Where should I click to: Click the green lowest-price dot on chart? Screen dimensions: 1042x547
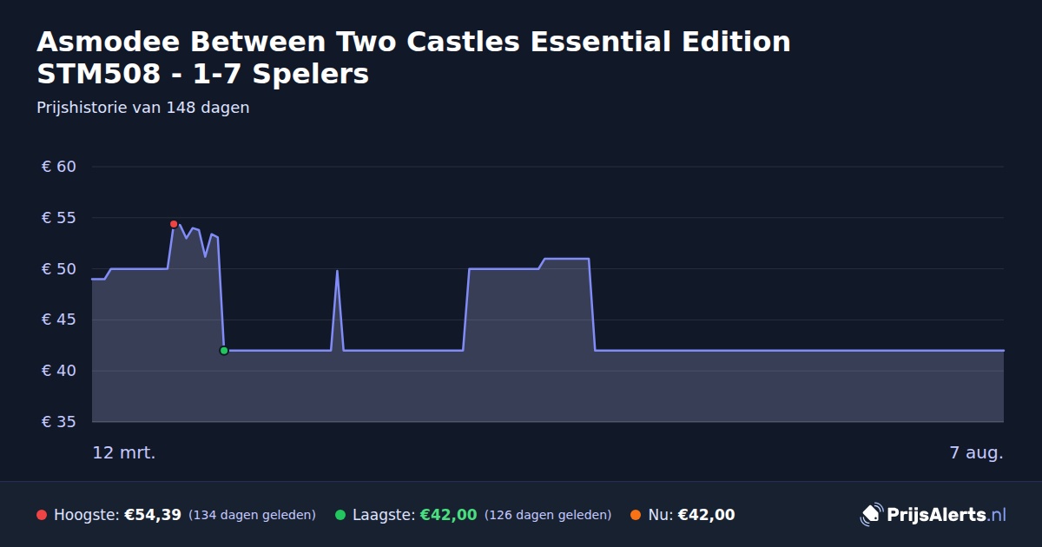224,351
